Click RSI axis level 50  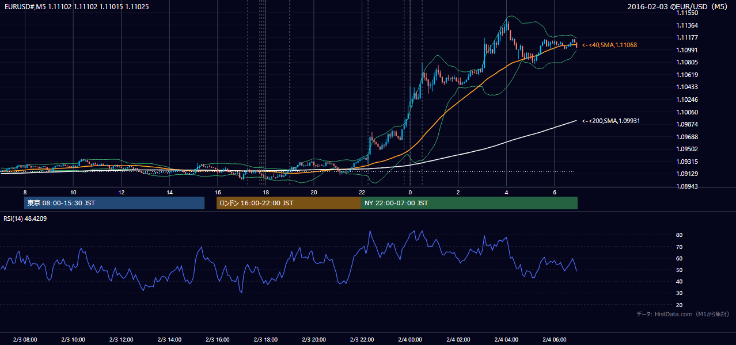[680, 270]
